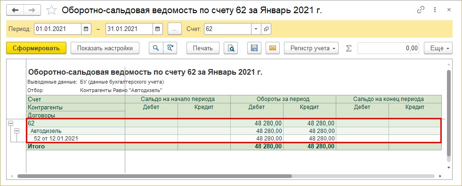Image resolution: width=462 pixels, height=186 pixels.
Task: Click the Печать button
Action: tap(203, 48)
